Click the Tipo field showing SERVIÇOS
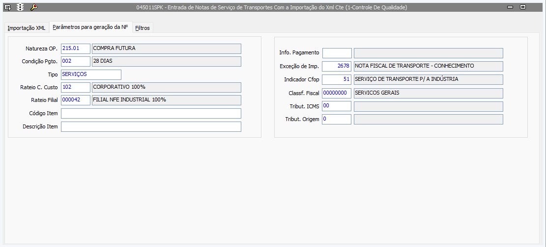This screenshot has height=247, width=546. click(91, 74)
